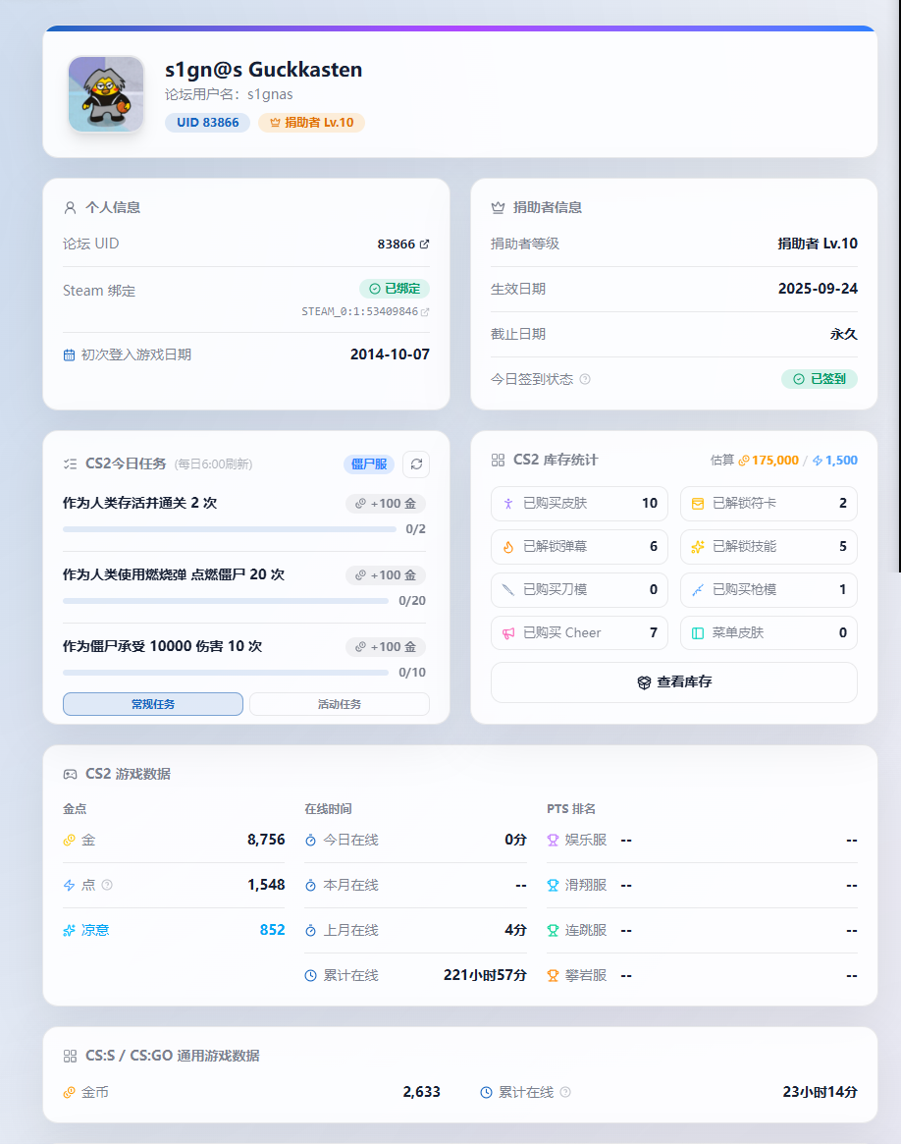Click stopwatch icon beside 今日在线
Screen dimensions: 901x1144
click(310, 841)
